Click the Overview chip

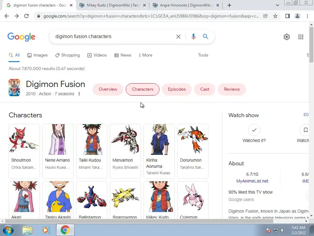108,89
